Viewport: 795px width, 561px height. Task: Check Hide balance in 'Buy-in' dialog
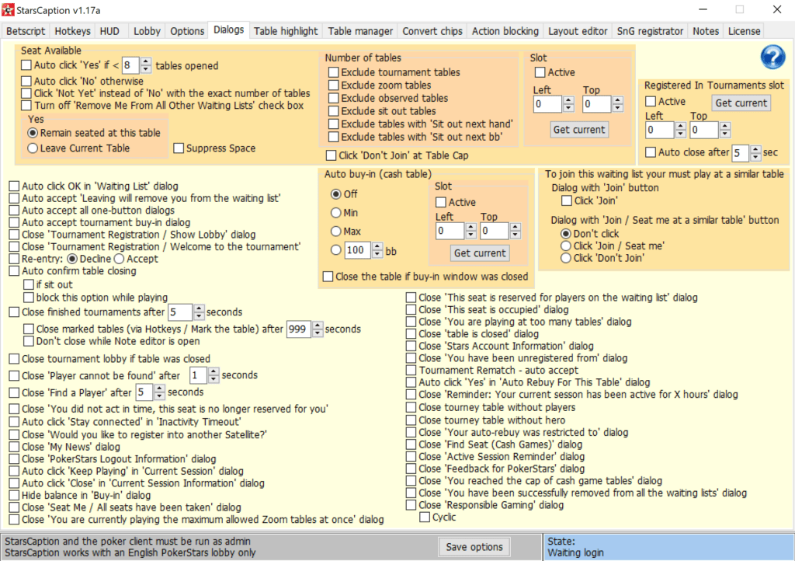click(x=14, y=495)
